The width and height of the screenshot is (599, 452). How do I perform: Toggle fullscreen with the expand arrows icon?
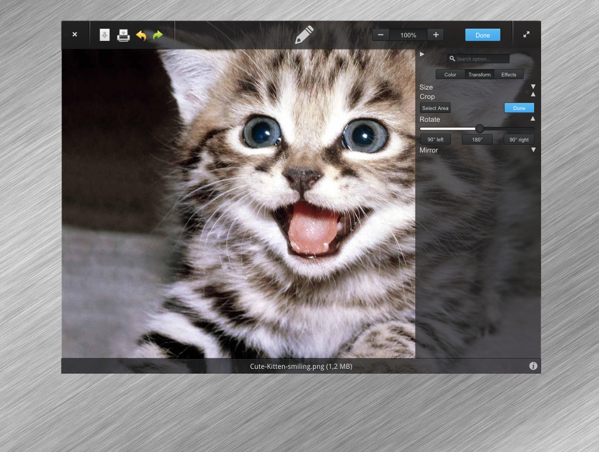coord(526,35)
